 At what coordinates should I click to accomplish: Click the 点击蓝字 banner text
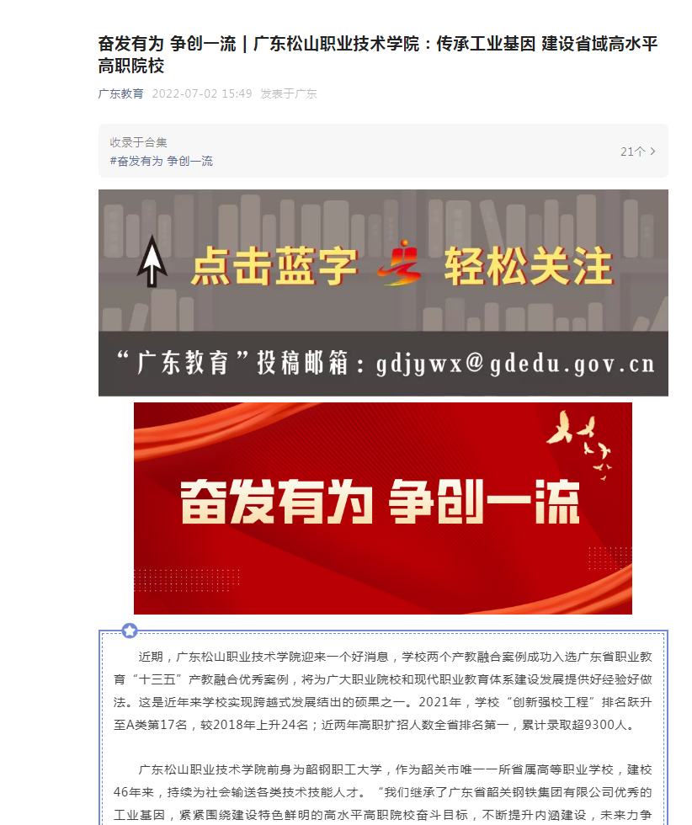click(x=274, y=266)
